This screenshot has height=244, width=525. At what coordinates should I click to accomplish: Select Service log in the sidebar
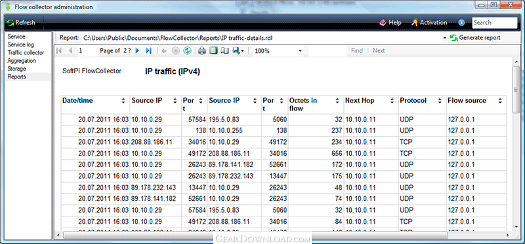coord(21,44)
